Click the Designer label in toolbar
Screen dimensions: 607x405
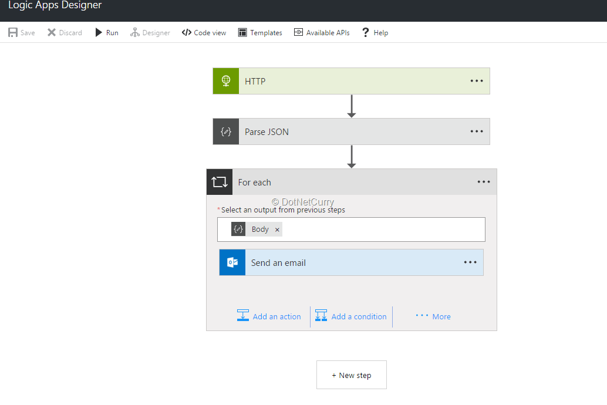(x=156, y=33)
